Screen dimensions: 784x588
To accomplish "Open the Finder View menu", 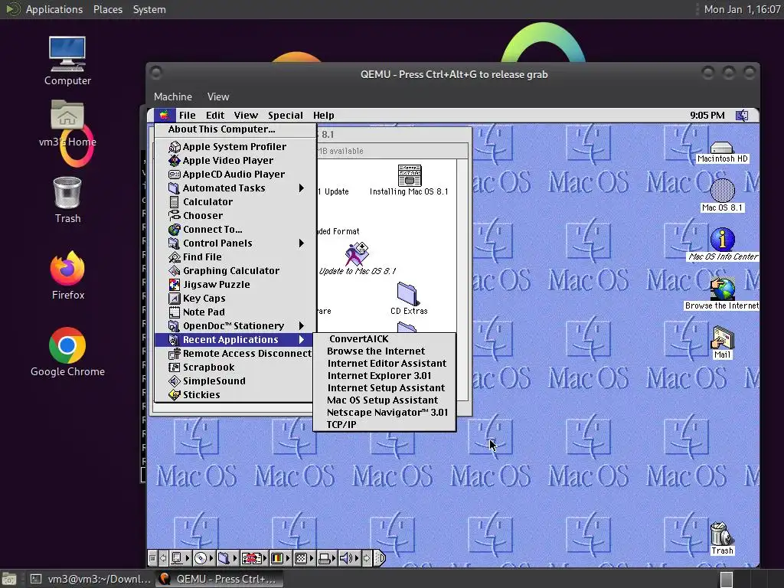I will (x=246, y=116).
